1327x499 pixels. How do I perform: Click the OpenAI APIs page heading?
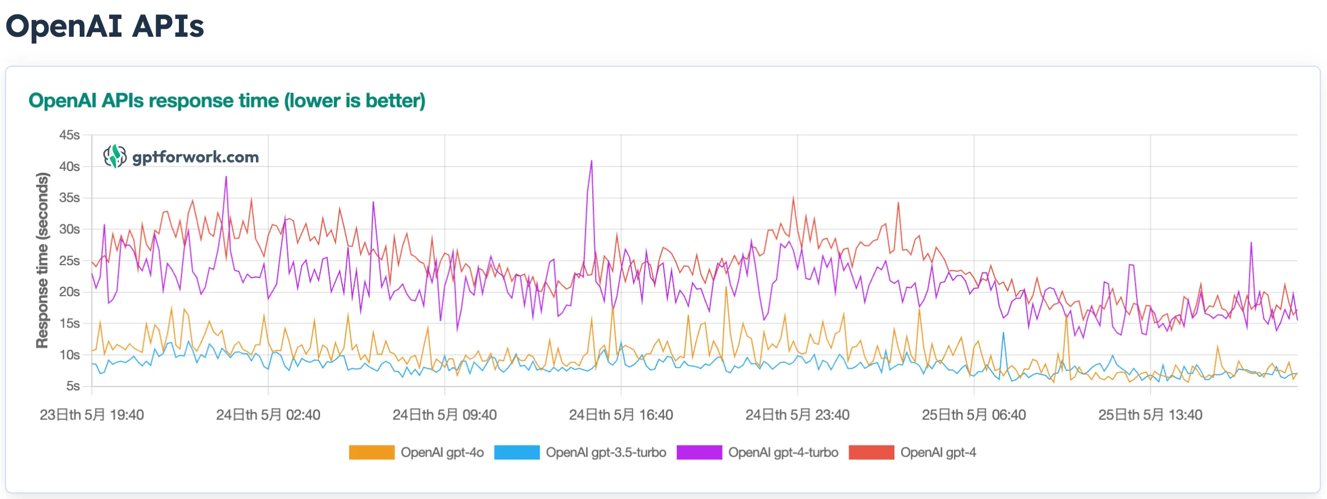tap(105, 26)
